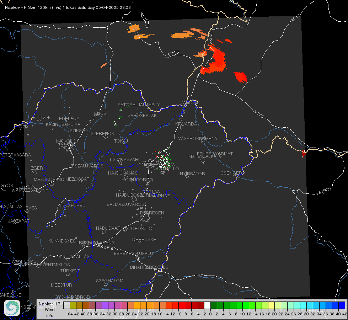Select the EDELÉNY label

[x=69, y=119]
